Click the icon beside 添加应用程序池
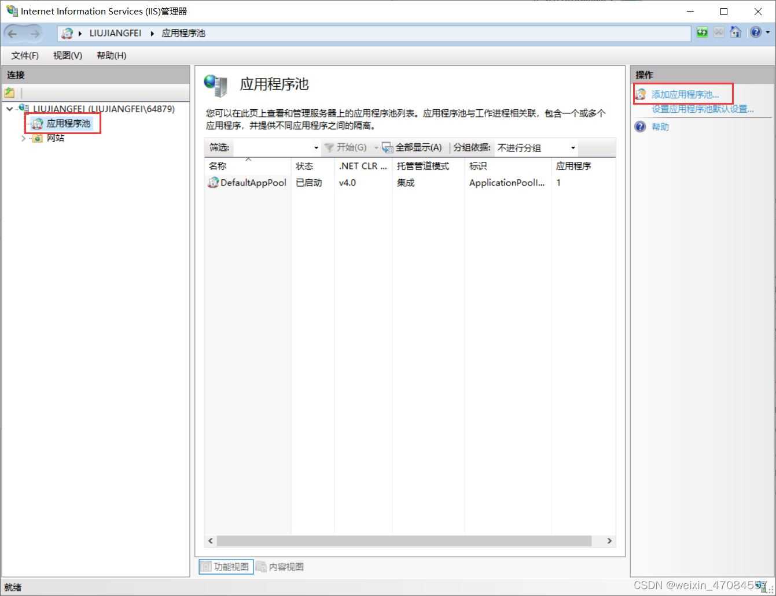Viewport: 776px width, 596px height. (641, 94)
